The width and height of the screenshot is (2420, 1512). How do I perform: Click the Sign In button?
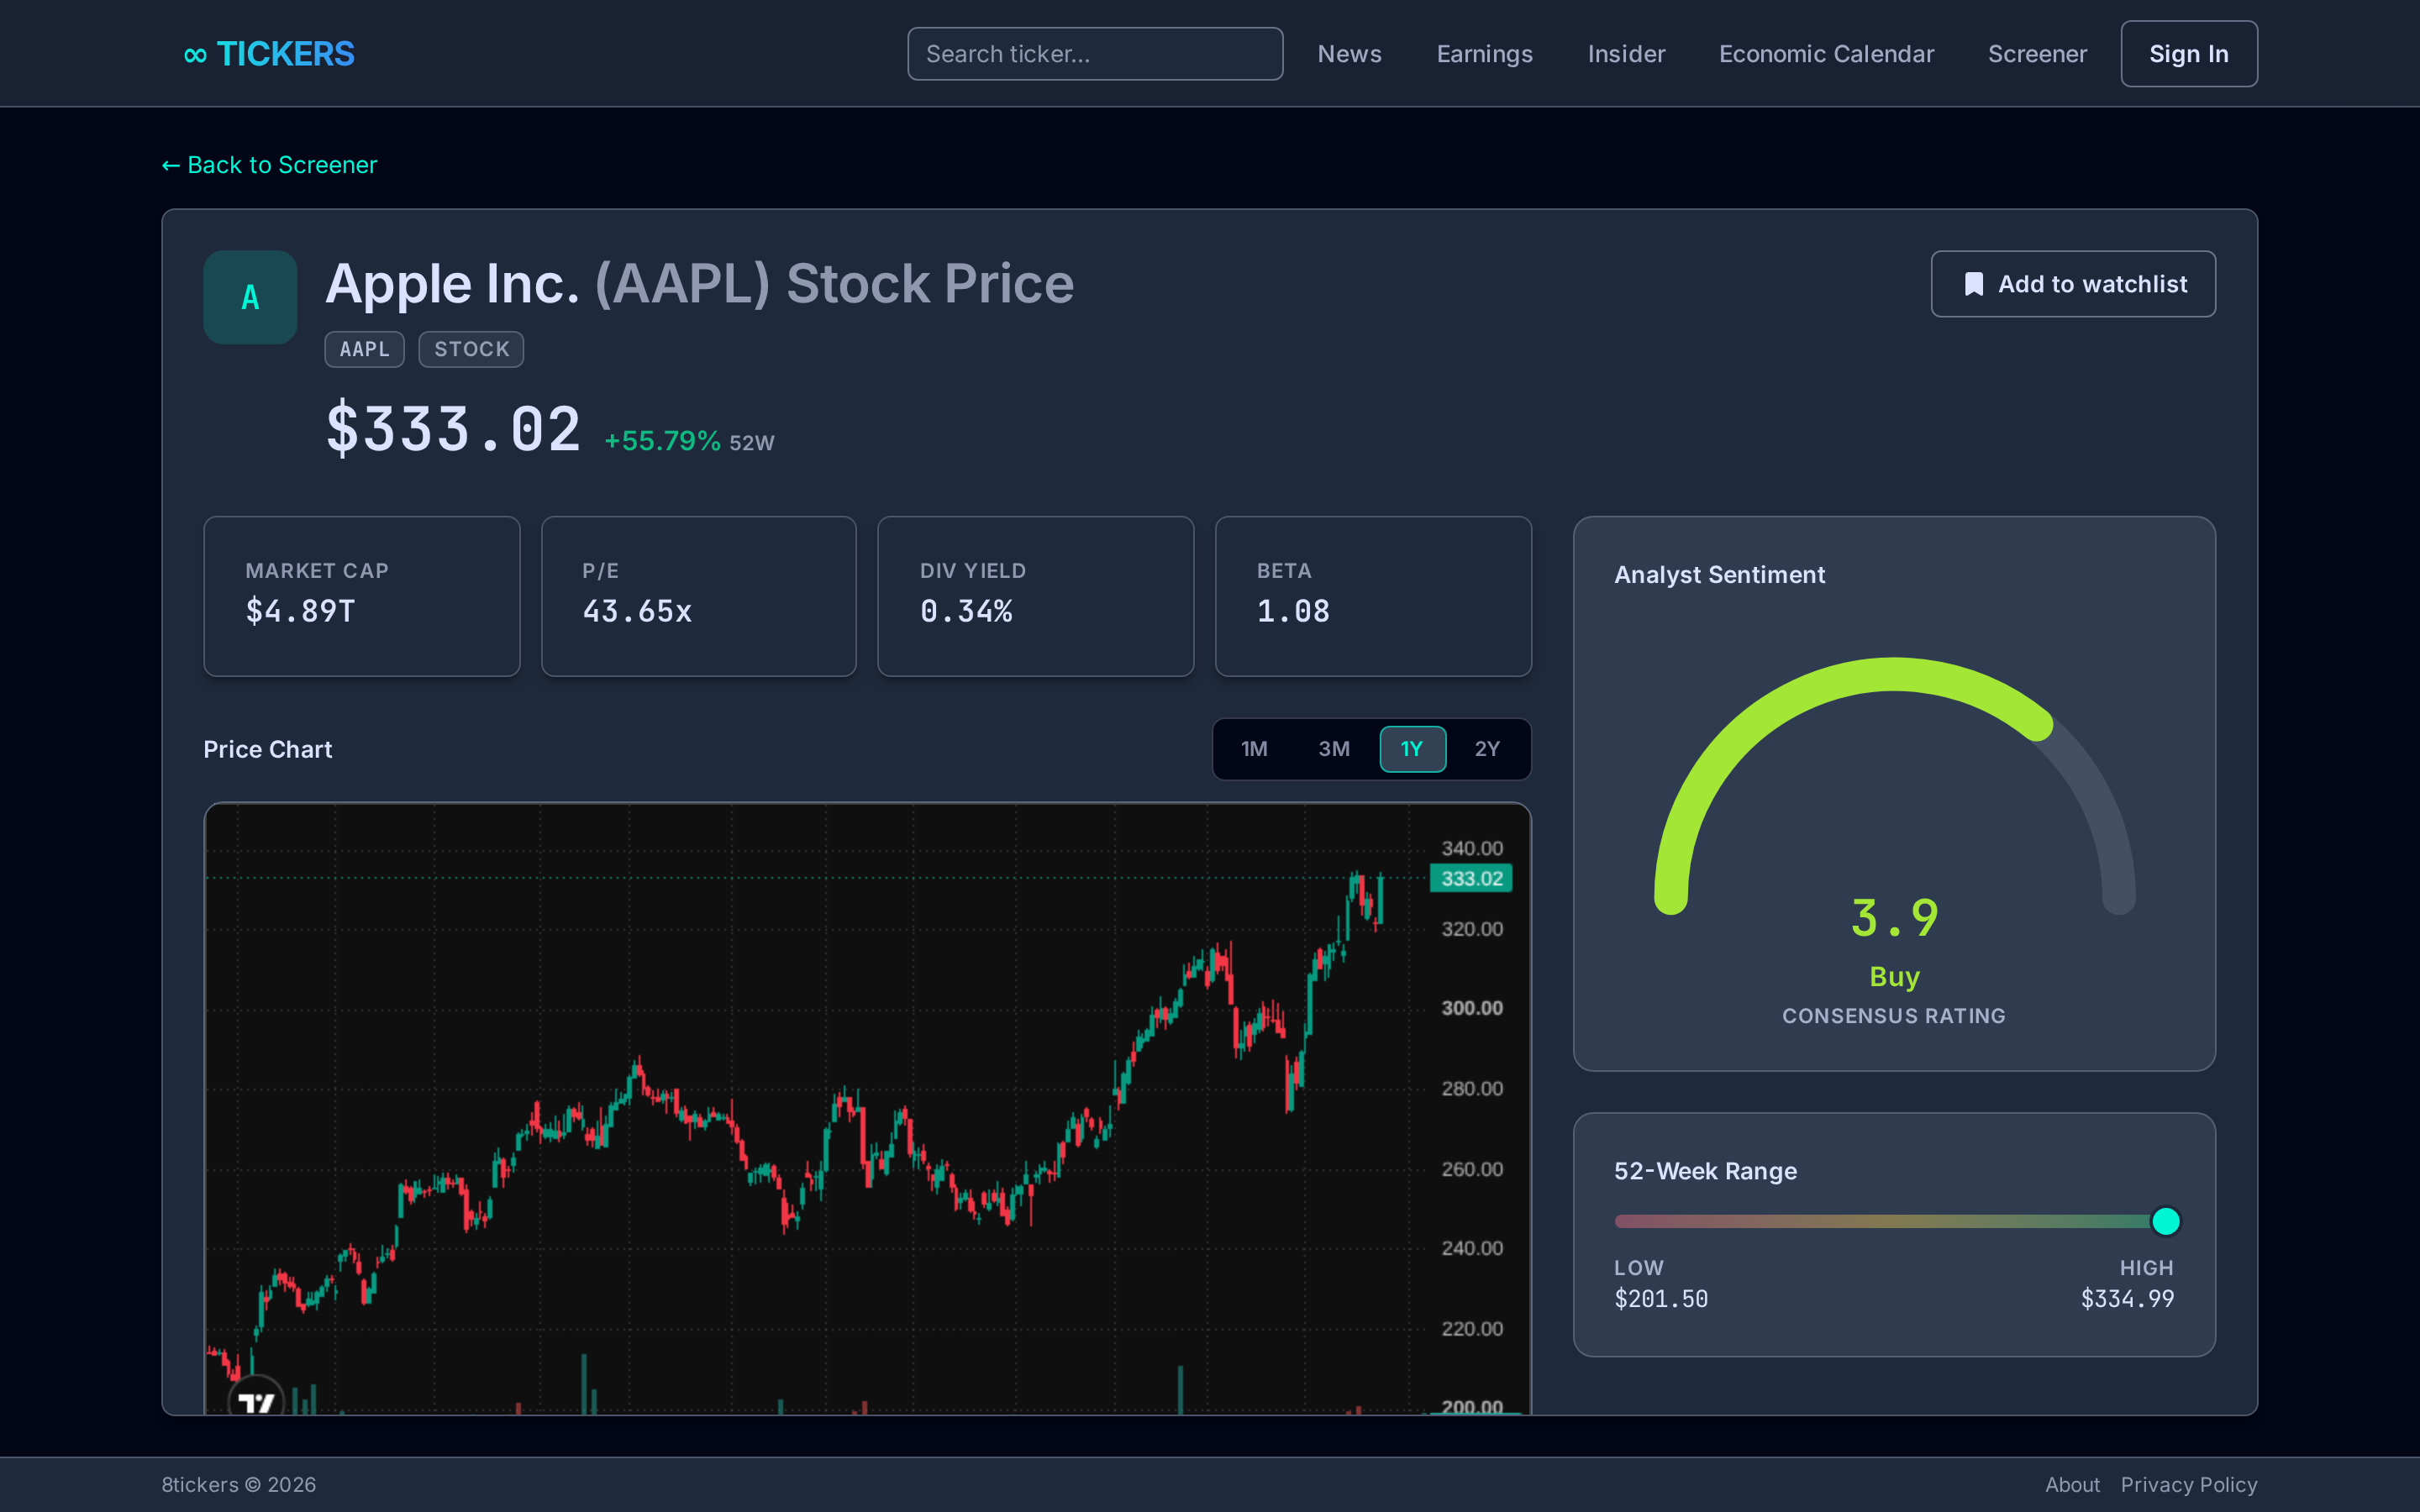(2189, 54)
